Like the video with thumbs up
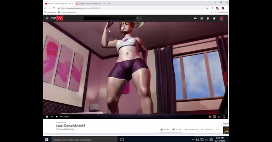This screenshot has height=142, width=272. coord(162,129)
